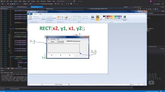Click Solution Explorer properties wrench icon
Image resolution: width=165 pixels, height=92 pixels.
pos(155,9)
